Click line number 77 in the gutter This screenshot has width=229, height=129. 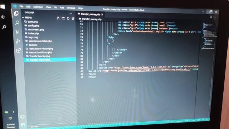82,47
